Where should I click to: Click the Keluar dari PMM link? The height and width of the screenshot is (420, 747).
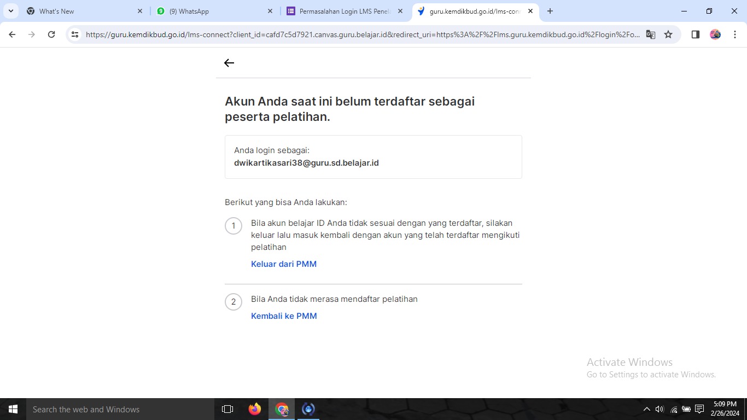pyautogui.click(x=284, y=264)
